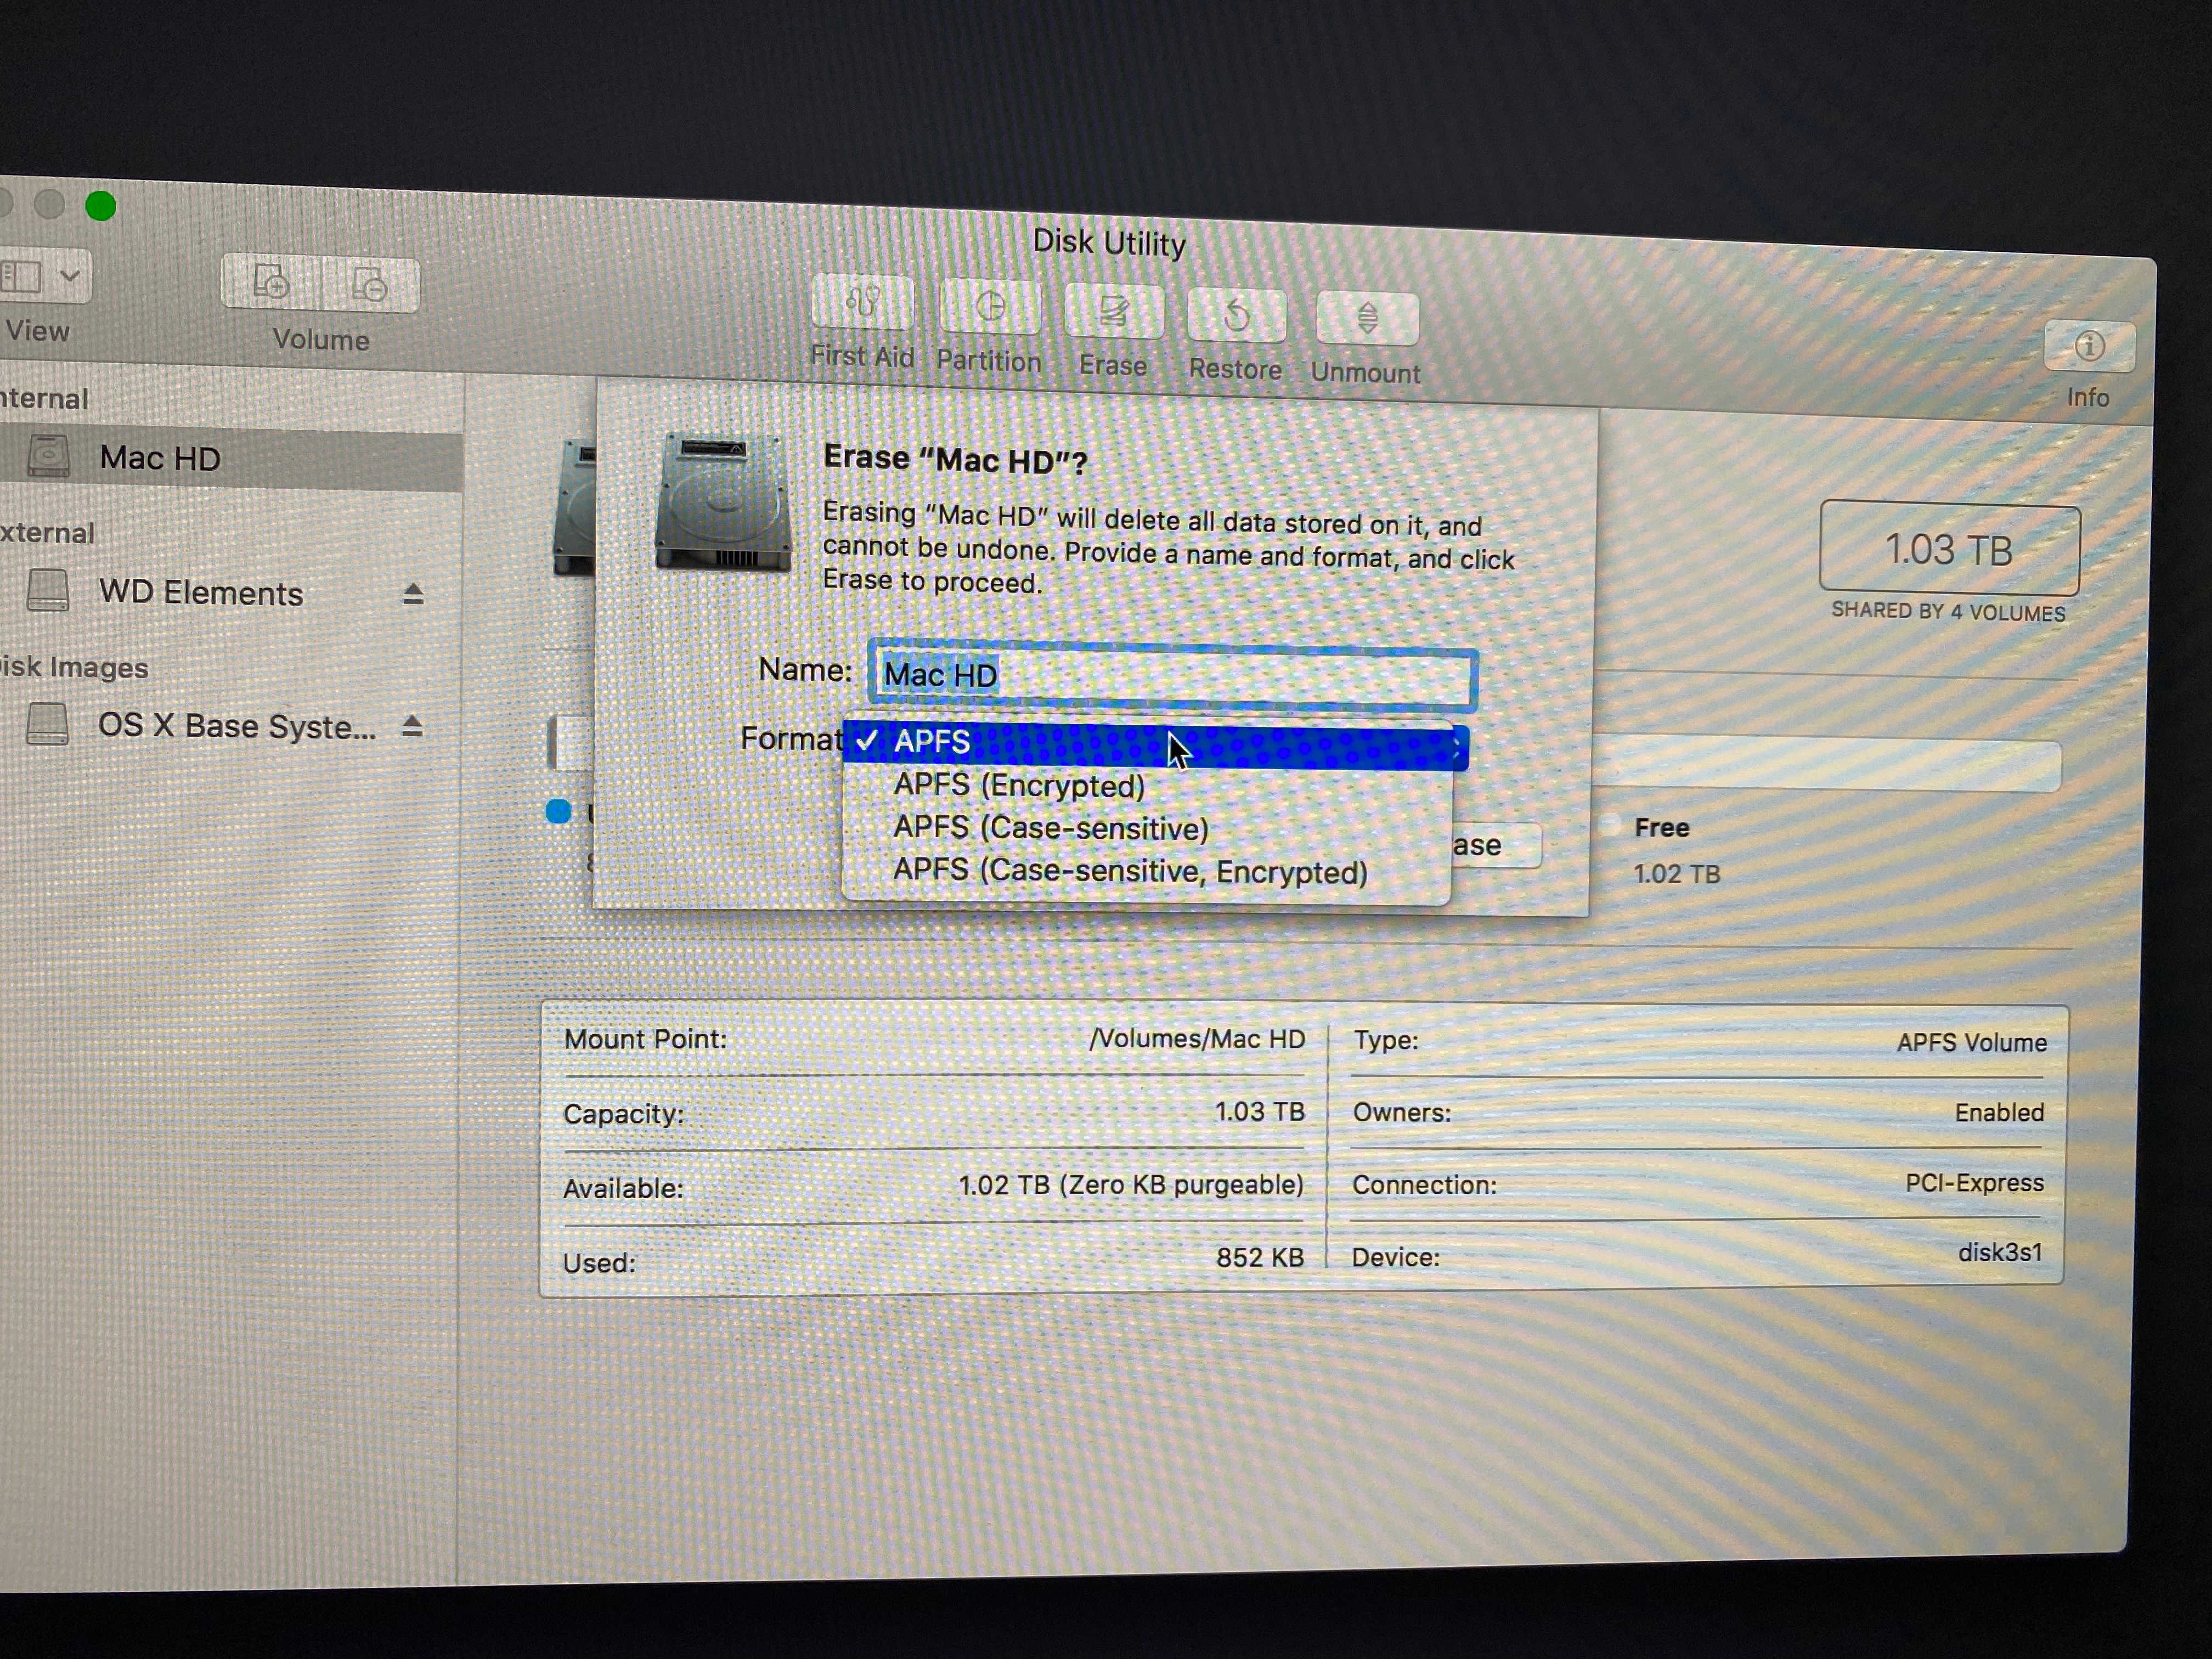The image size is (2212, 1659).
Task: Eject the WD Elements drive
Action: pos(413,595)
